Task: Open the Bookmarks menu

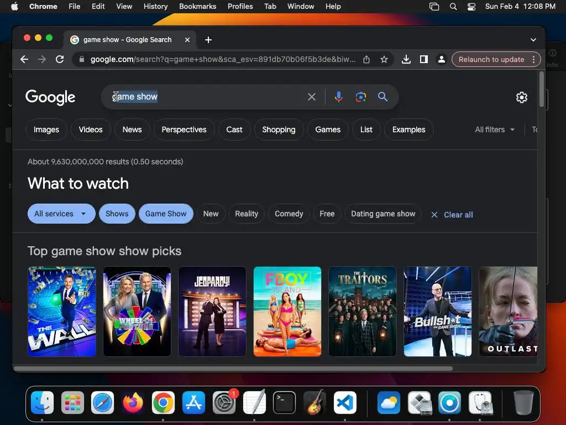Action: coord(197,7)
